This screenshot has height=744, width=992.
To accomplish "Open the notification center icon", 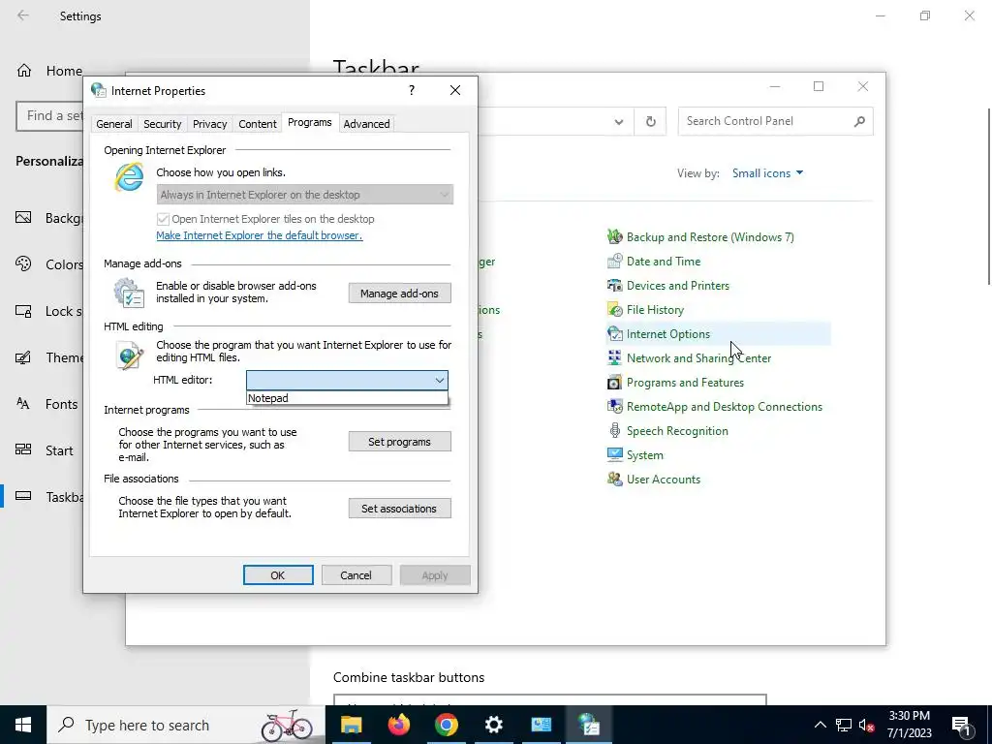I will tap(961, 725).
